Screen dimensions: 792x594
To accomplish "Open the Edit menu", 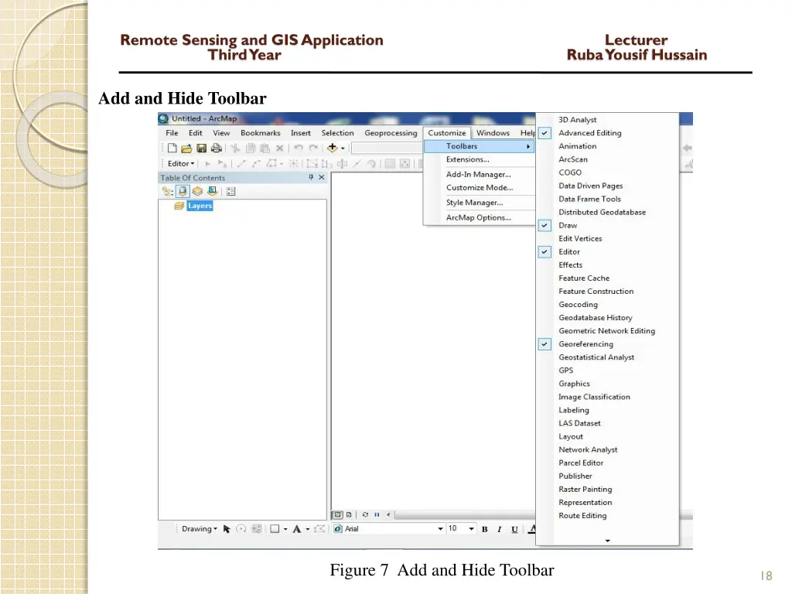I will point(196,133).
